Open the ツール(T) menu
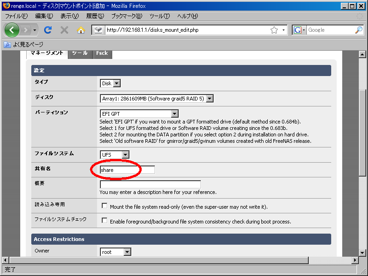 160,16
